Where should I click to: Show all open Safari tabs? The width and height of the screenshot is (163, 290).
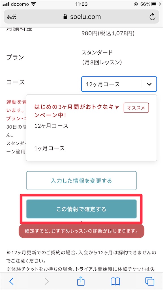click(x=150, y=282)
